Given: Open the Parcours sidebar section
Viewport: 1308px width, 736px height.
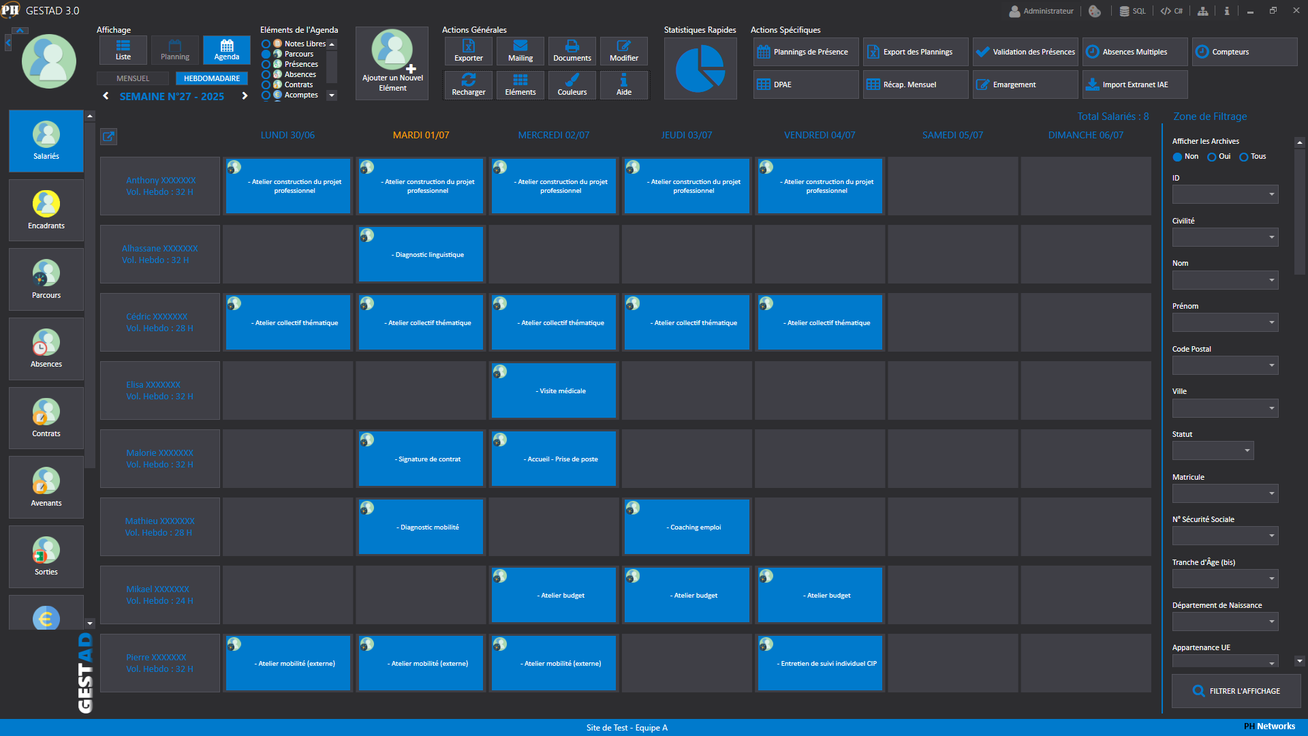Looking at the screenshot, I should point(46,280).
